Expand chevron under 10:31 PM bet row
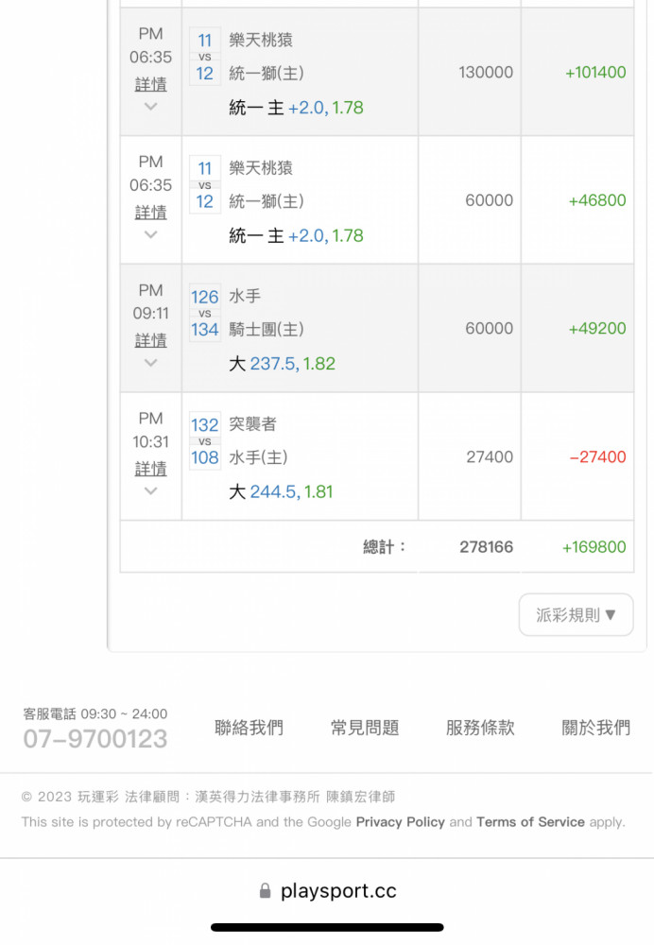 point(150,491)
